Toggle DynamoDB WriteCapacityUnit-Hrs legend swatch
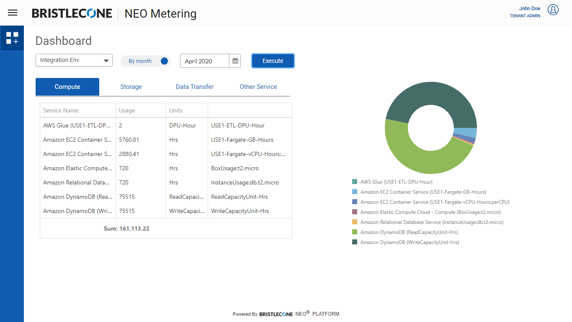The width and height of the screenshot is (572, 322). click(355, 242)
